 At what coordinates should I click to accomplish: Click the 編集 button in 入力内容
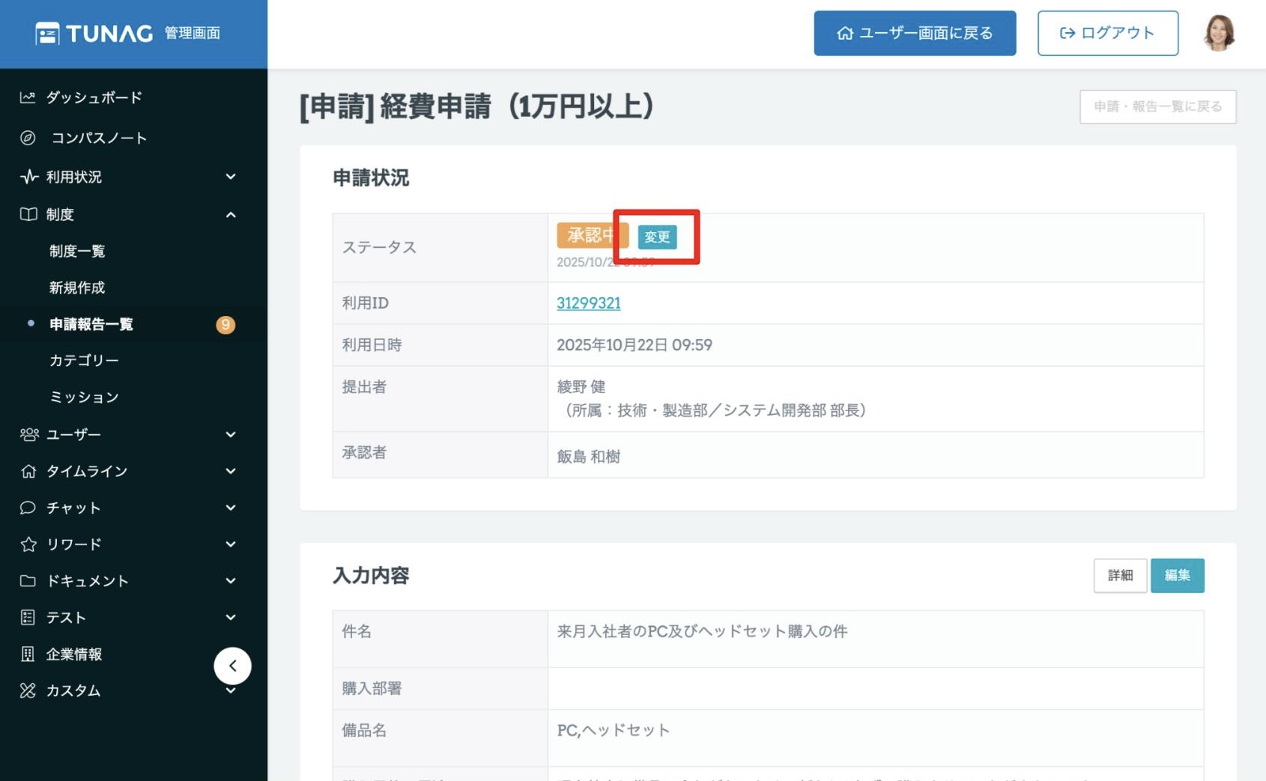1177,575
